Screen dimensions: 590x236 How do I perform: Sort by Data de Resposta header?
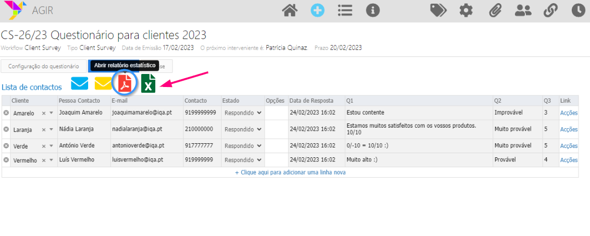[316, 101]
